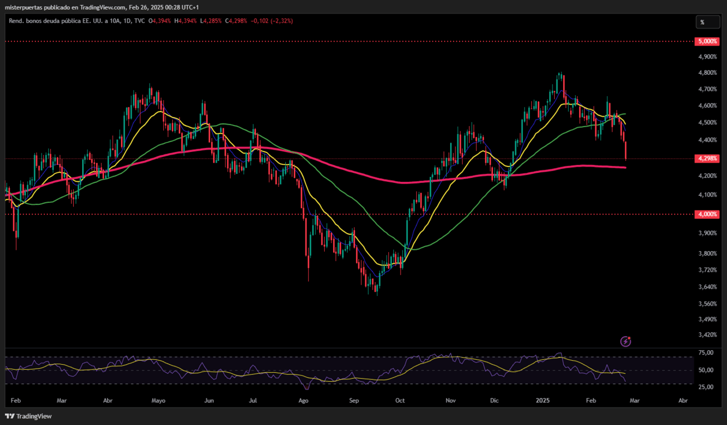The width and height of the screenshot is (727, 425).
Task: Click the purple lightning bolt event icon
Action: click(x=626, y=341)
